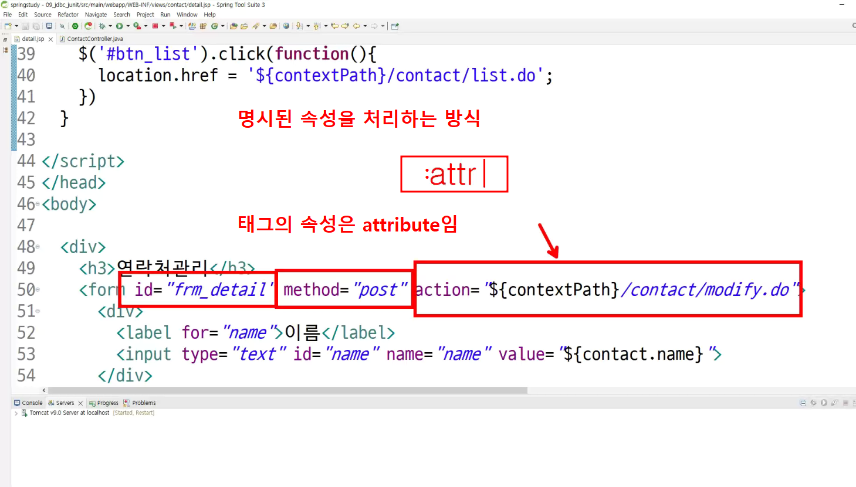Click the label for name text on line 52
This screenshot has width=856, height=487.
point(255,332)
